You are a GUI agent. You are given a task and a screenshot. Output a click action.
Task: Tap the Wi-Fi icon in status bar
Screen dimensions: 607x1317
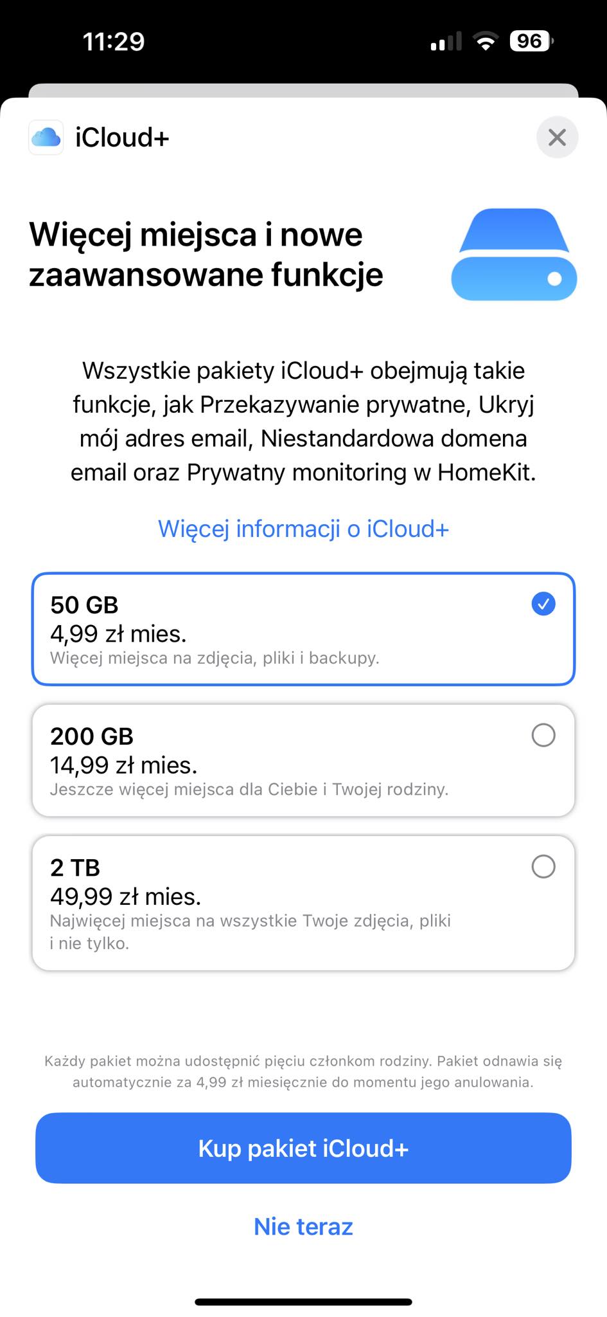[x=486, y=41]
